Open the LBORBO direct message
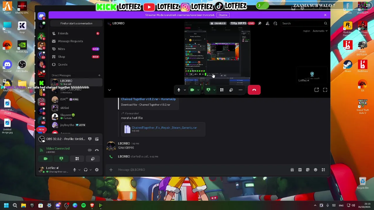The height and width of the screenshot is (210, 374). point(76,82)
